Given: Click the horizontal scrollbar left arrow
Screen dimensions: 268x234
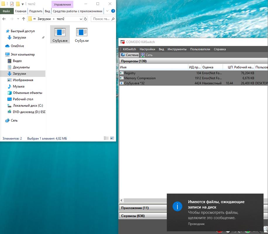Looking at the screenshot, I should click(122, 200).
